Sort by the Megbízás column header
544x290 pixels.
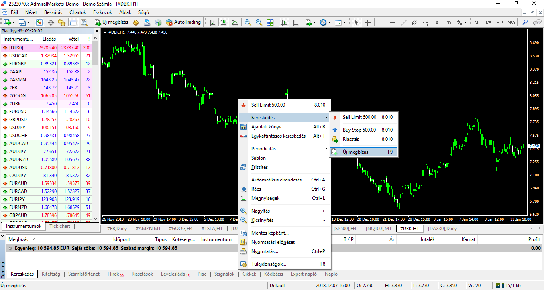click(x=32, y=239)
